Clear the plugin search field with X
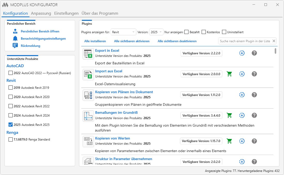284x175 pixels. 274,41
